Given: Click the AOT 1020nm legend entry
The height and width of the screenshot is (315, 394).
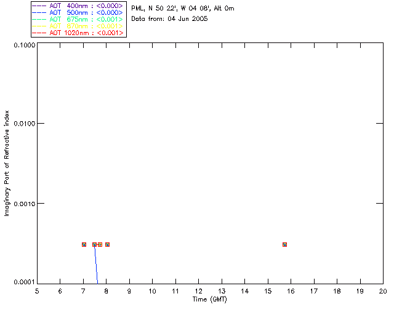Looking at the screenshot, I should click(78, 33).
